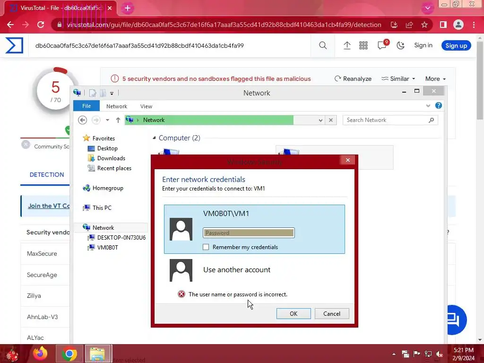This screenshot has width=484, height=363.
Task: Stop loading with address bar X button
Action: pyautogui.click(x=331, y=120)
